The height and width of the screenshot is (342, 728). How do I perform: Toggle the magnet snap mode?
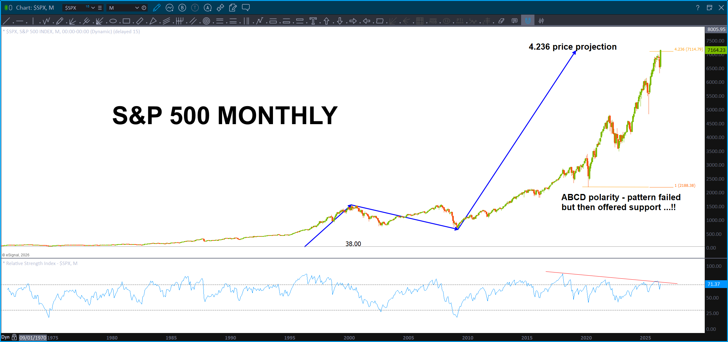click(528, 21)
